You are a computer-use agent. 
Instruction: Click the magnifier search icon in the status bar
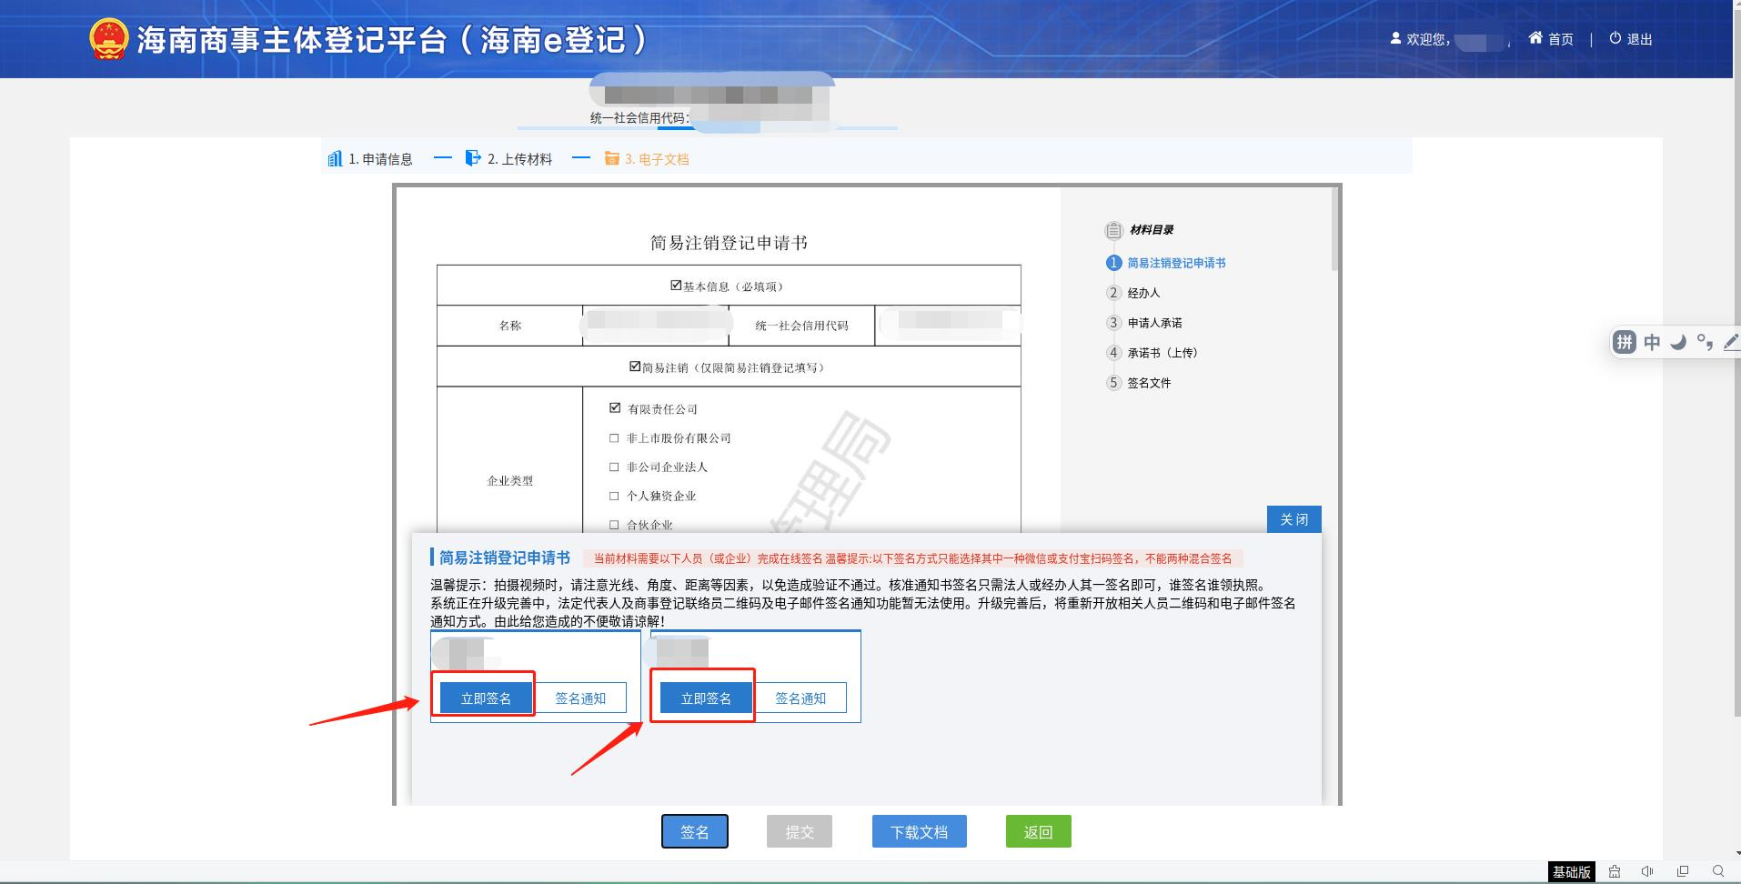(1717, 871)
